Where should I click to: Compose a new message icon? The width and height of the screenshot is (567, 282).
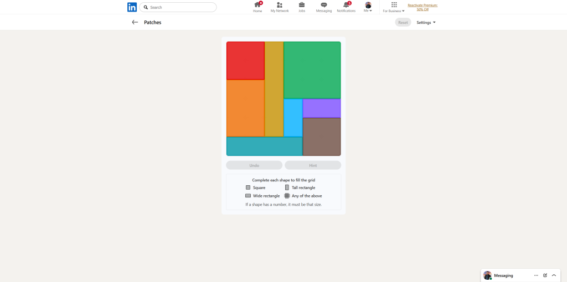coord(545,275)
